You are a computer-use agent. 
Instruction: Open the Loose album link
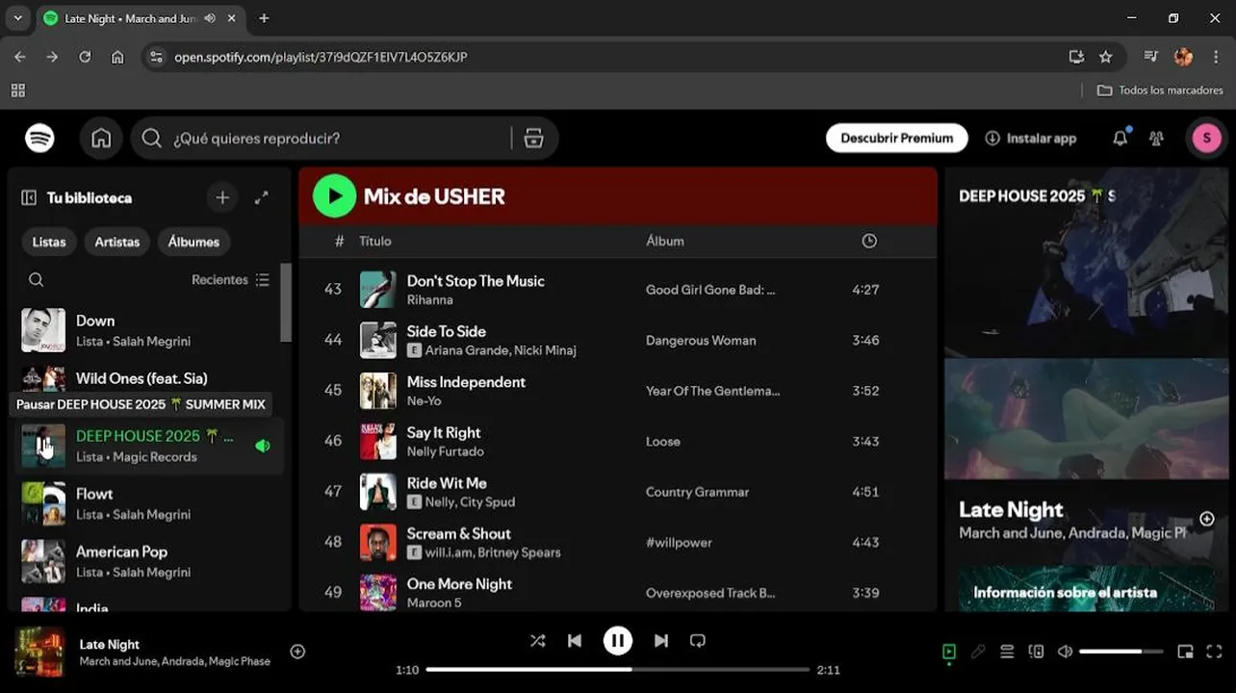click(663, 442)
